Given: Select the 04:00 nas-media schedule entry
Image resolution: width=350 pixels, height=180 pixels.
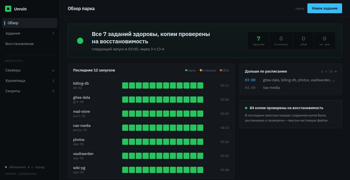Looking at the screenshot, I should (291, 88).
